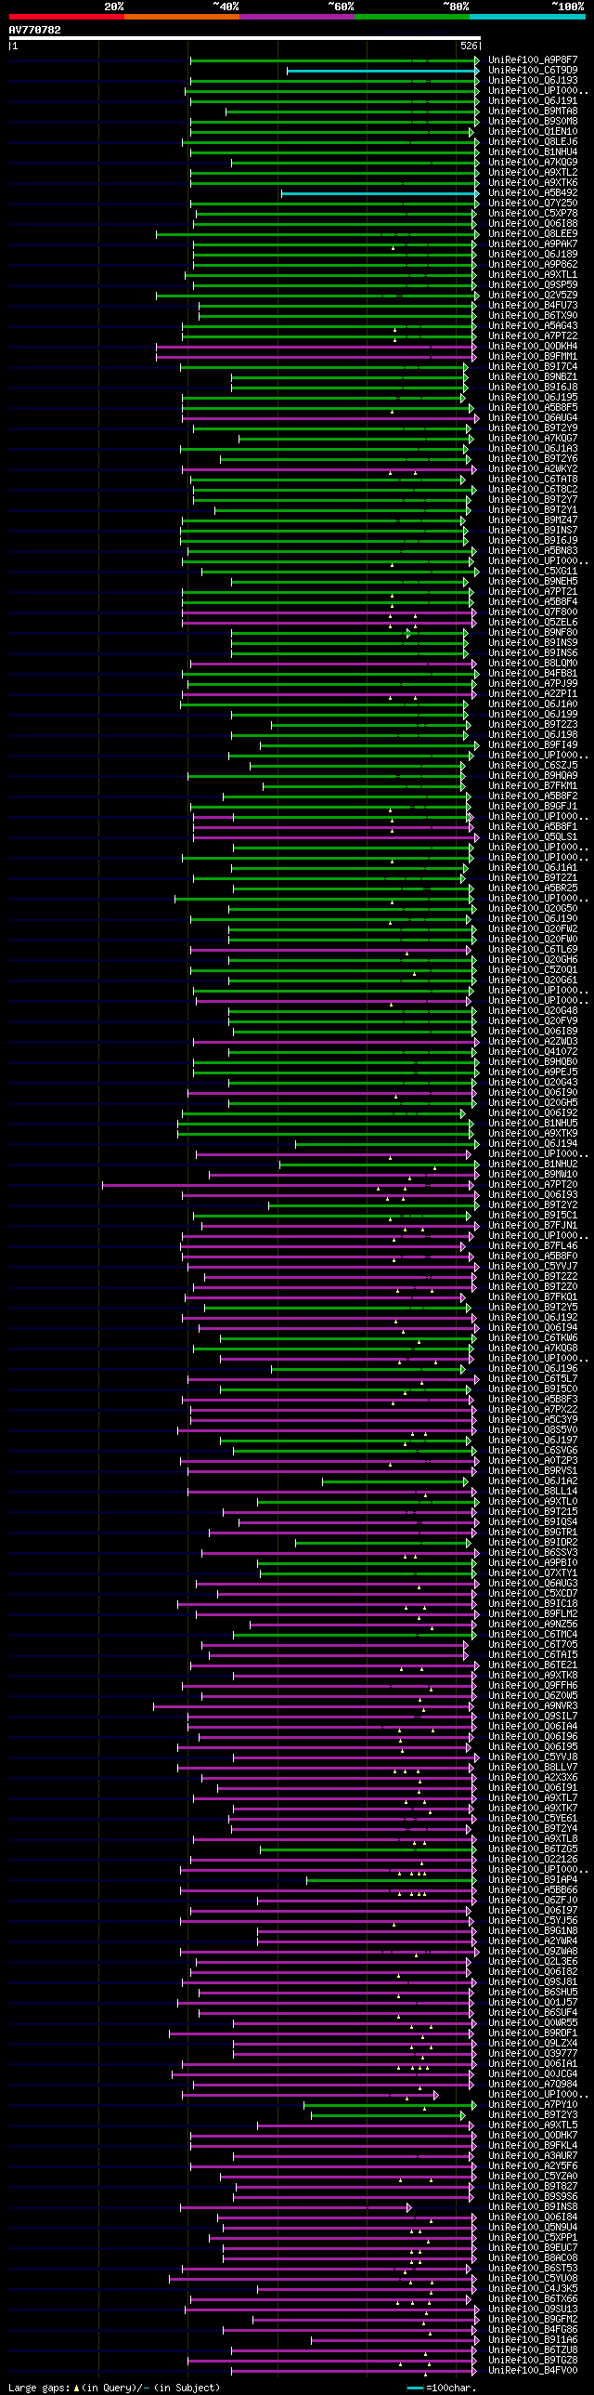Open hit UniRef100_A9P8F7
The image size is (594, 2395).
(533, 60)
